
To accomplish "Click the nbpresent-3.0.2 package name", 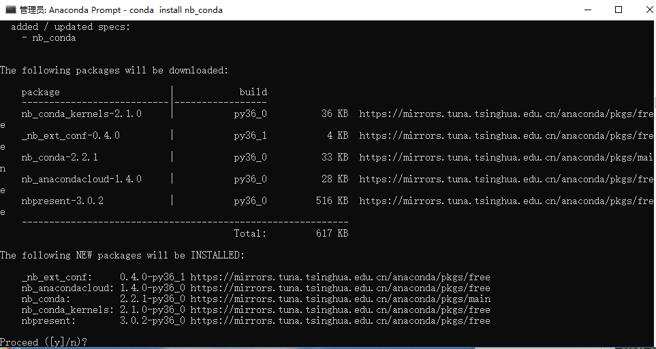I will (63, 201).
